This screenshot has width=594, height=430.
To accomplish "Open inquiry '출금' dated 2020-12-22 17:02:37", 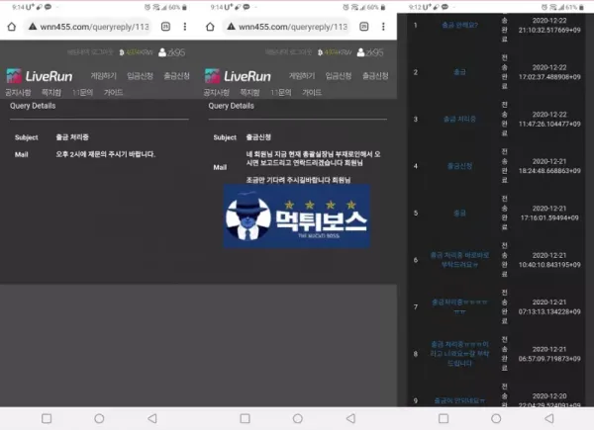I will point(459,72).
